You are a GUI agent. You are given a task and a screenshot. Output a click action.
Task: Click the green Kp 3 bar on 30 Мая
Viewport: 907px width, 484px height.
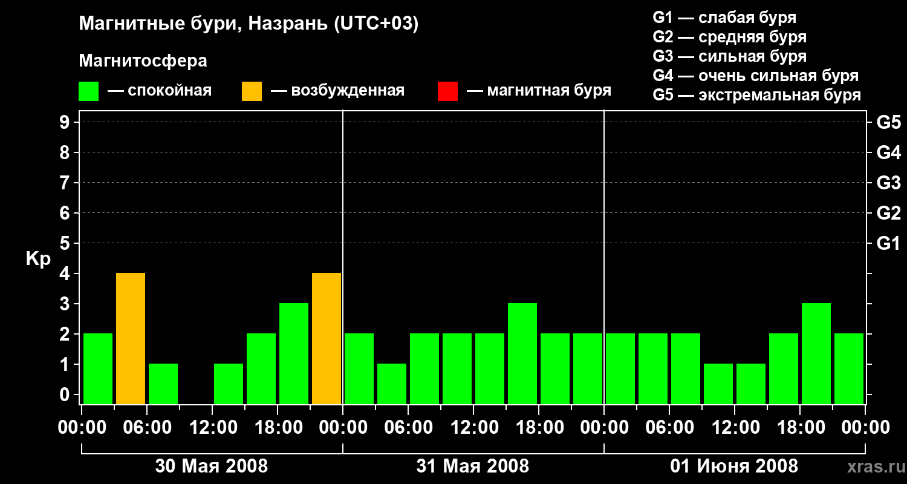[x=294, y=354]
